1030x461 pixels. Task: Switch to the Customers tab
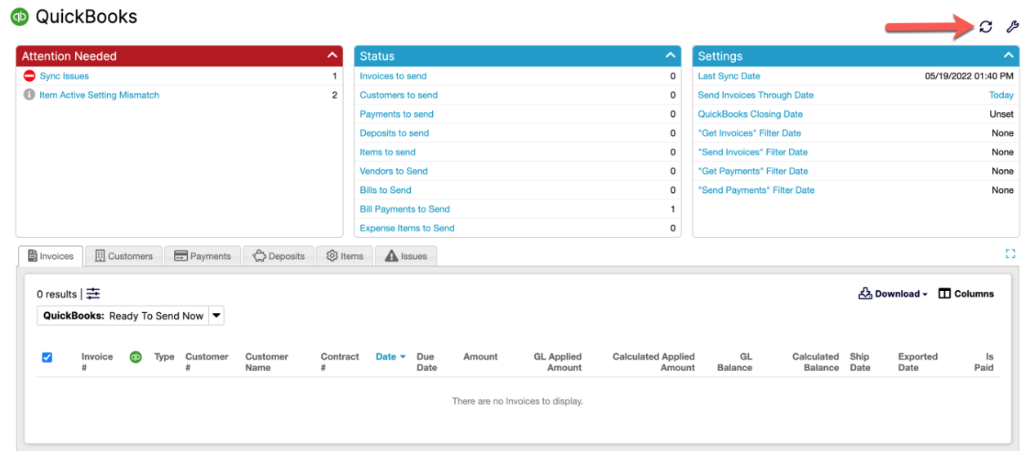pyautogui.click(x=123, y=256)
